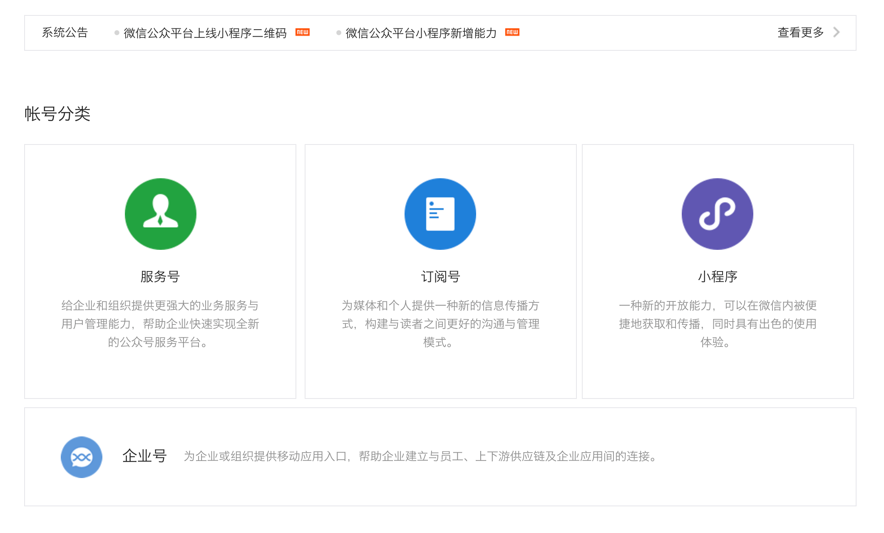The width and height of the screenshot is (884, 533).
Task: Click the 企业号 circular icon
Action: [82, 457]
